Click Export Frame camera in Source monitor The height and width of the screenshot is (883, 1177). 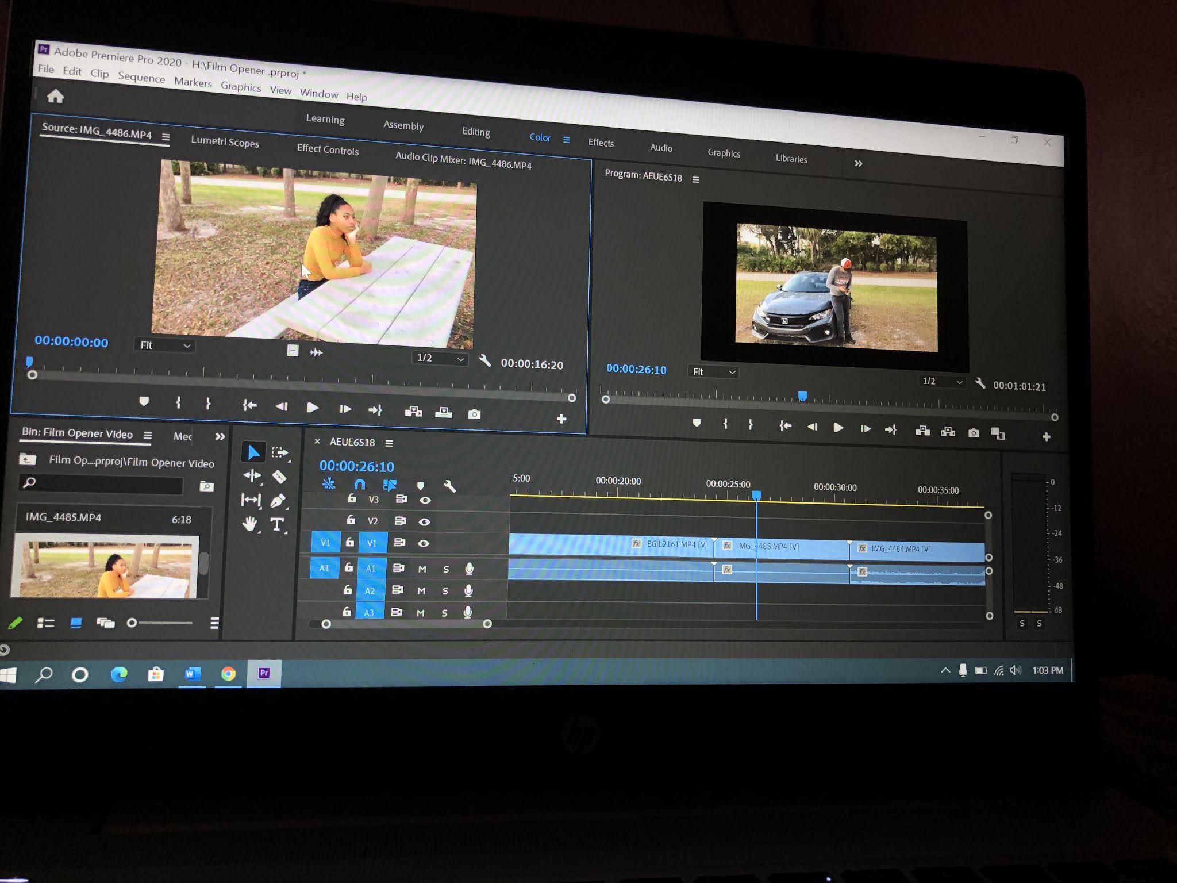pyautogui.click(x=474, y=414)
